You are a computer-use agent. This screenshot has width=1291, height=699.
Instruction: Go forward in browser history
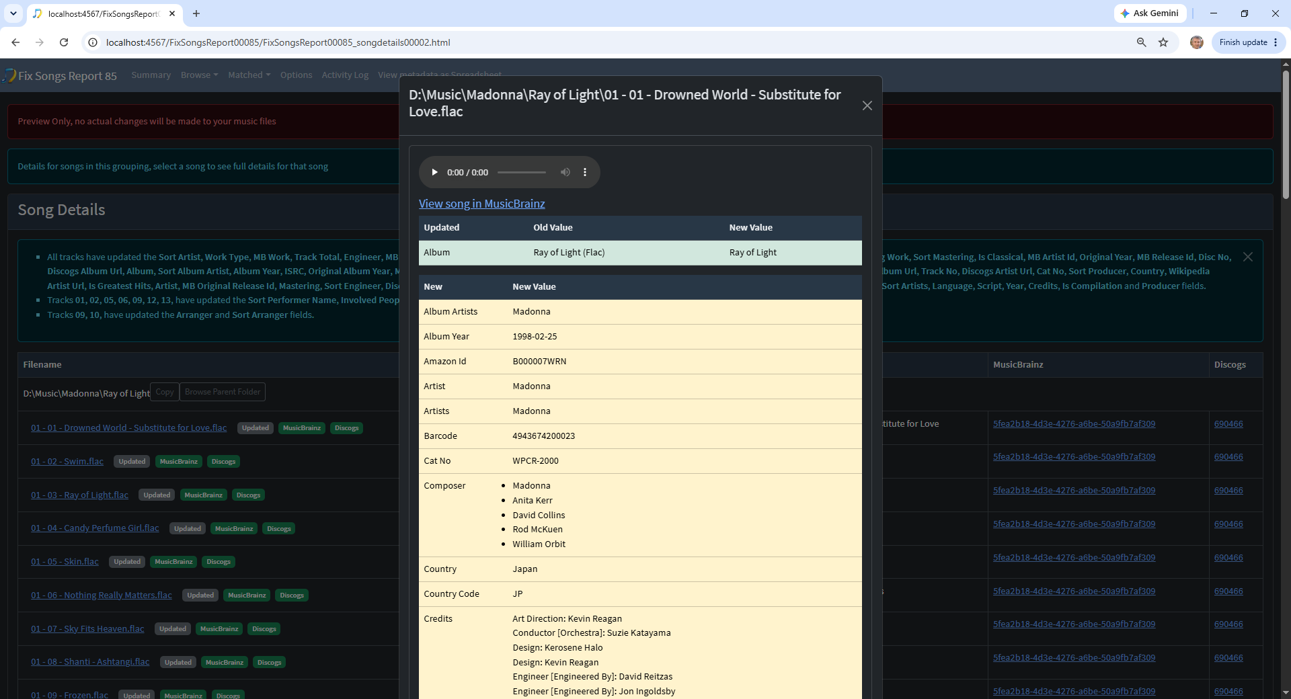(40, 42)
